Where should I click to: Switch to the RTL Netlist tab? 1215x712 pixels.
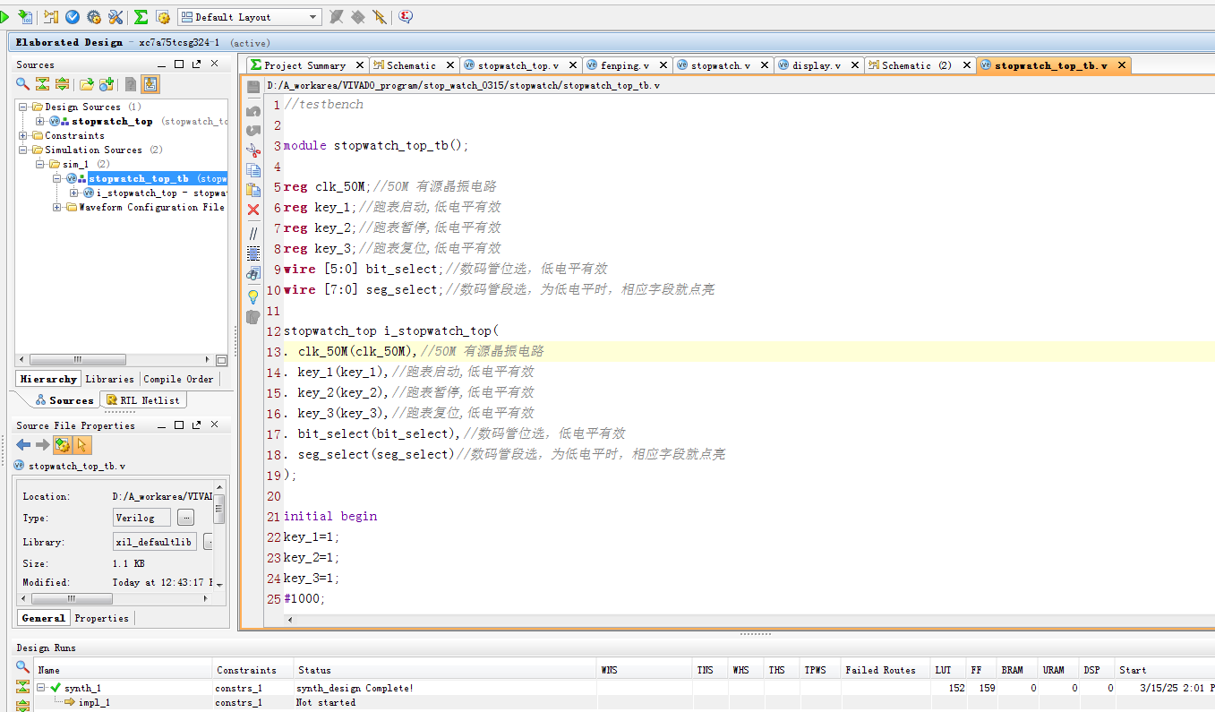point(142,400)
